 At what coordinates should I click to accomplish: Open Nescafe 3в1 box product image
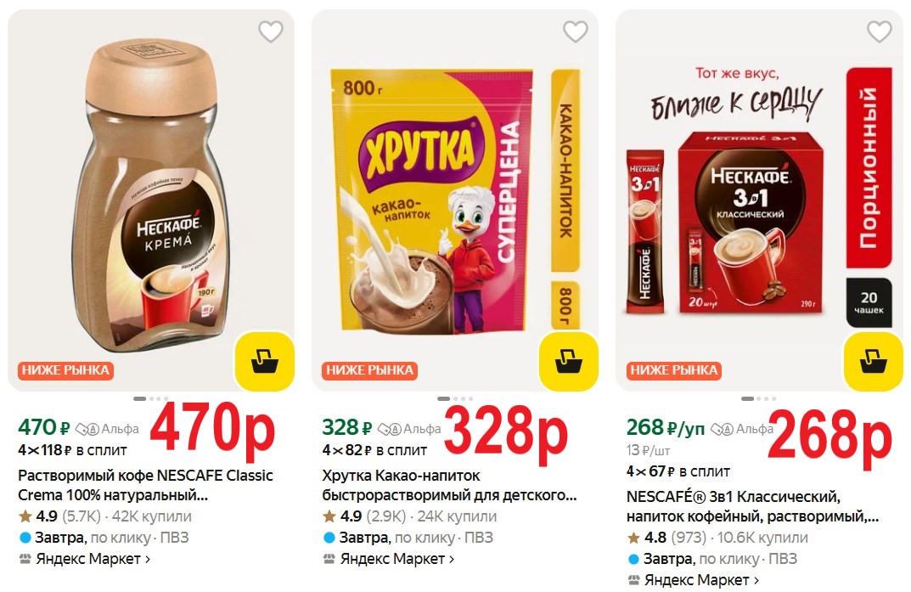747,221
